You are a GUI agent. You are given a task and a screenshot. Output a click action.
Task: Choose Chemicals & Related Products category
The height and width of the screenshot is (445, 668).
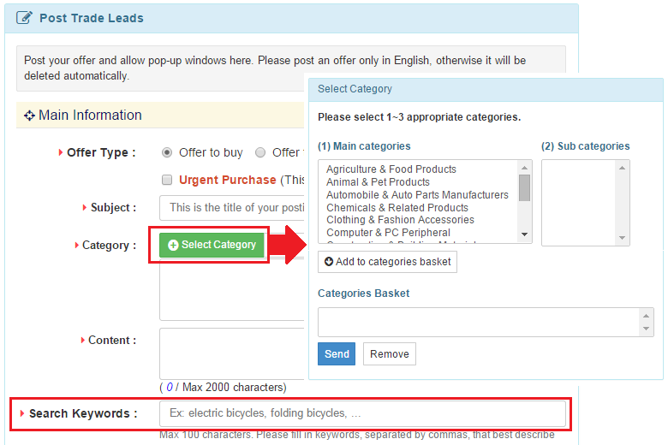tap(397, 207)
